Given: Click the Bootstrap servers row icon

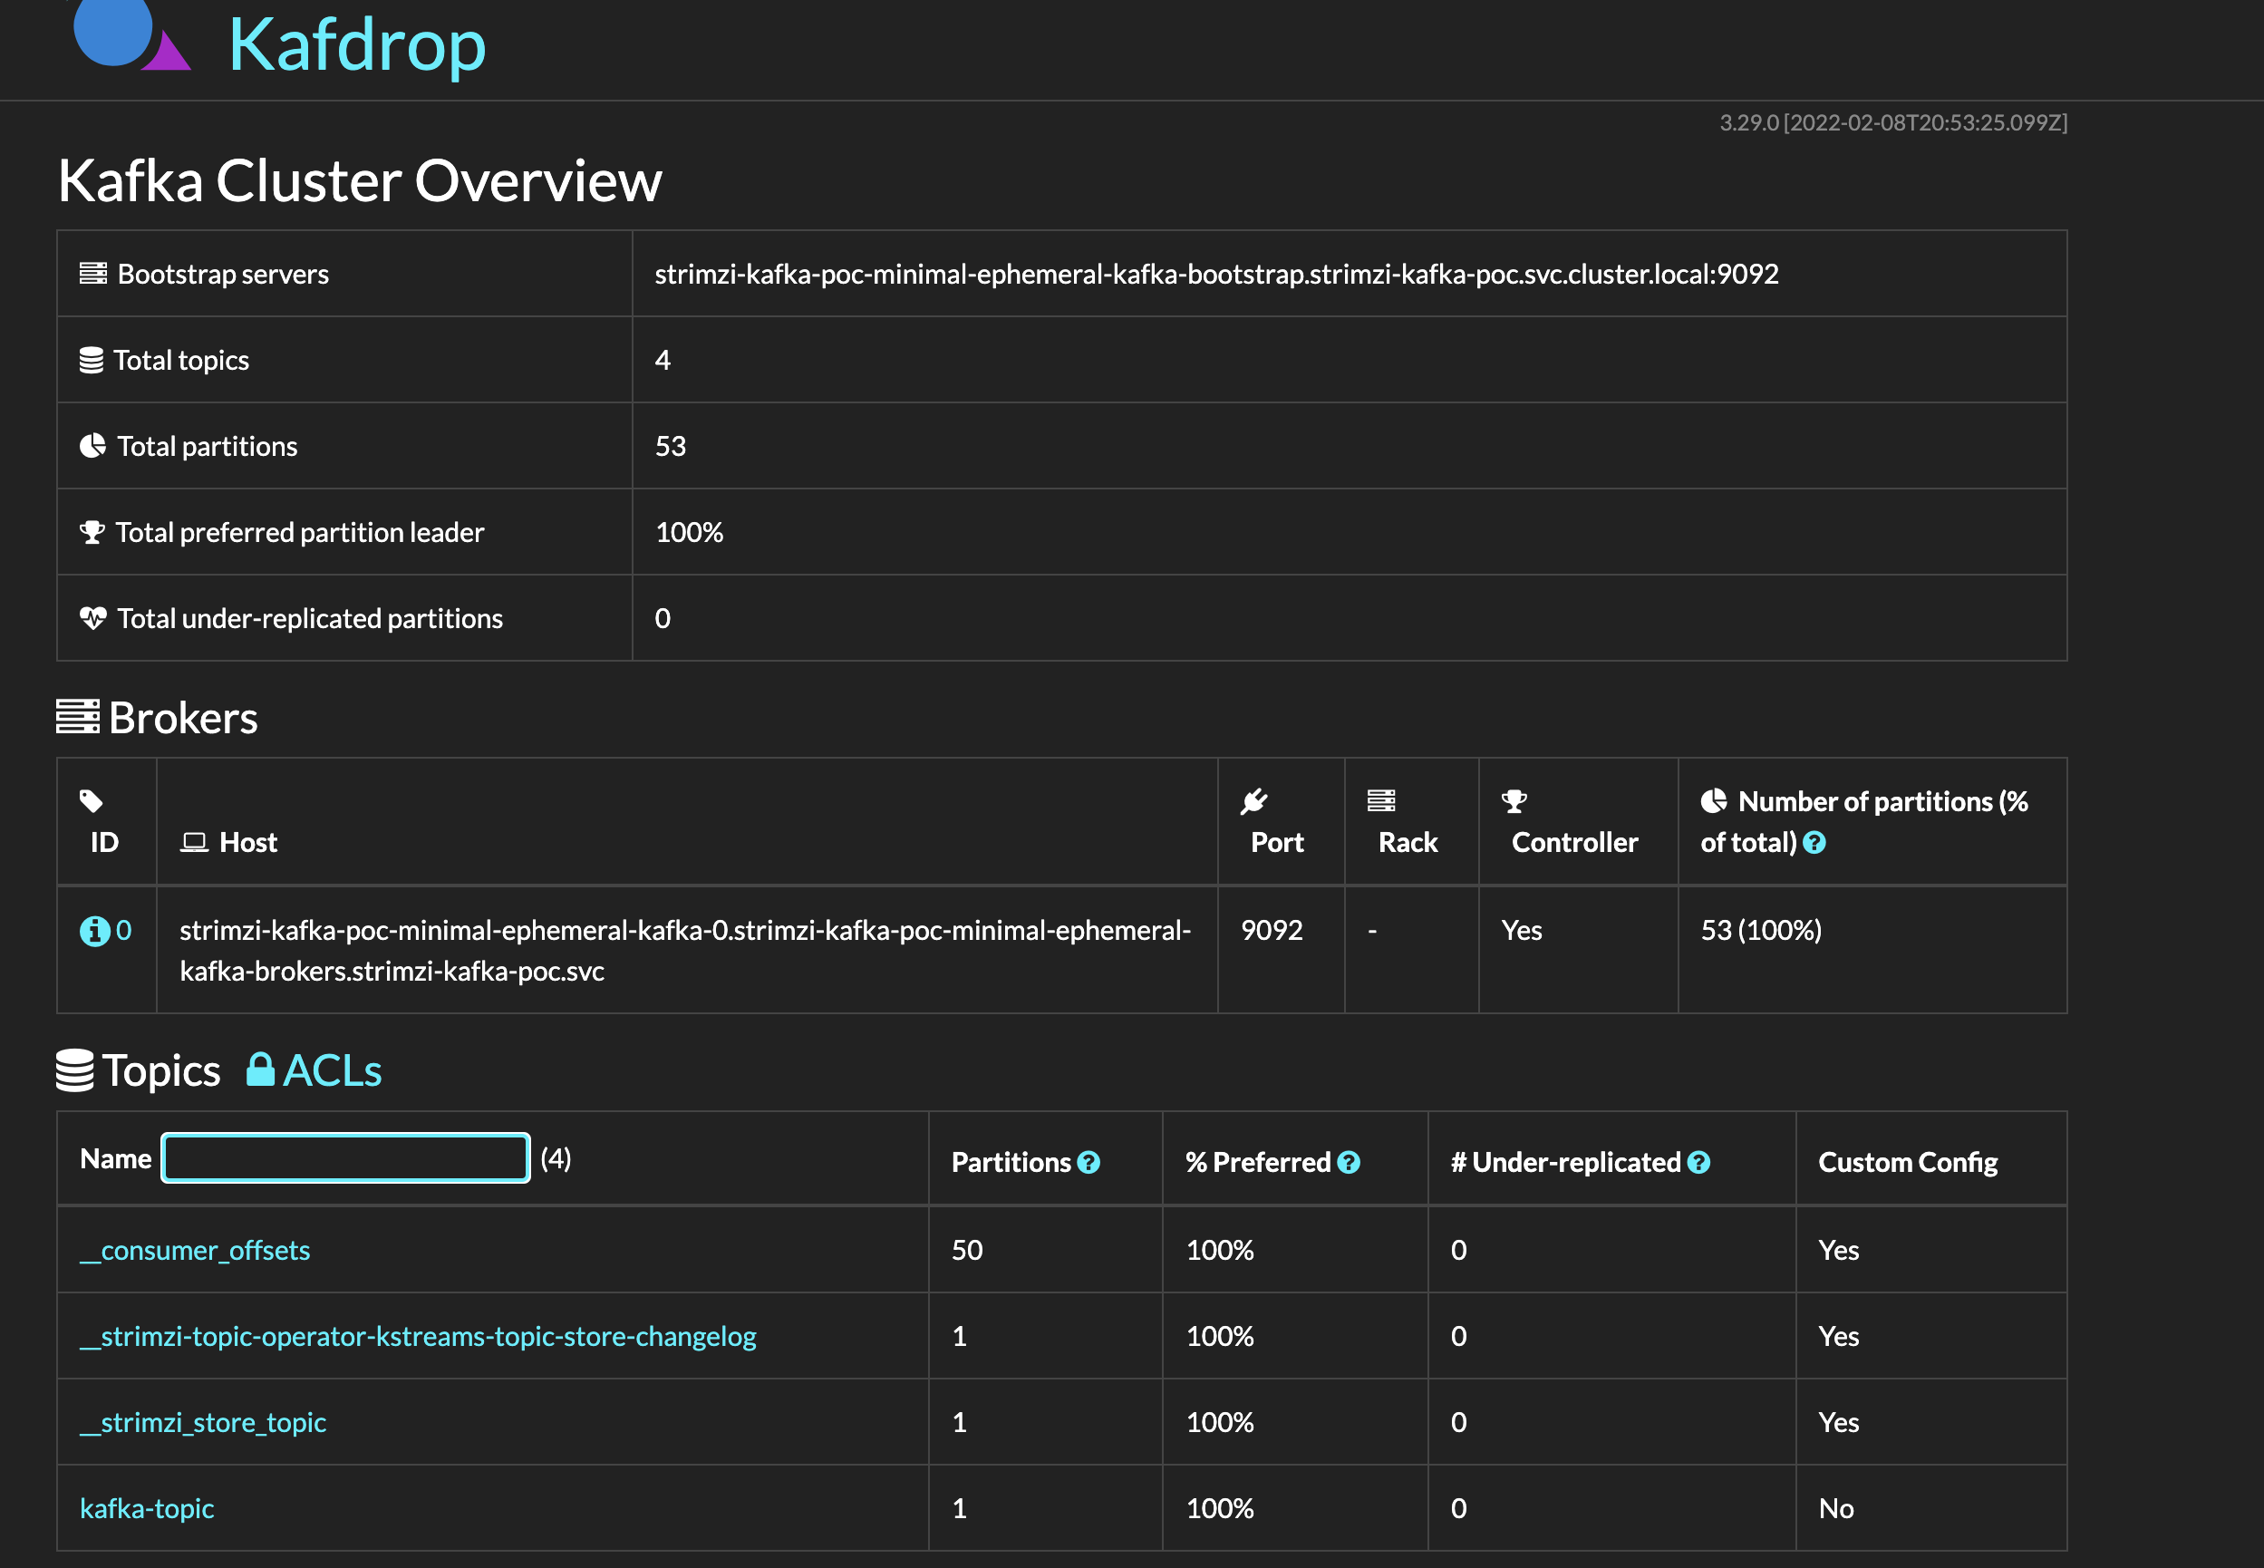Looking at the screenshot, I should (93, 273).
